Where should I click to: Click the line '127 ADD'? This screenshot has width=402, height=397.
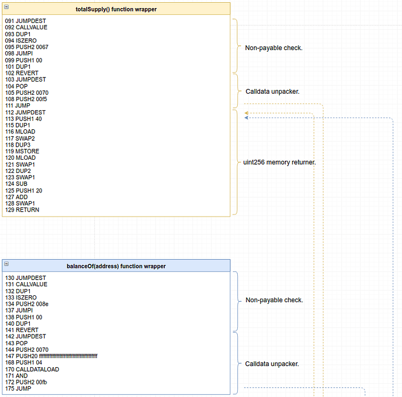click(x=17, y=197)
